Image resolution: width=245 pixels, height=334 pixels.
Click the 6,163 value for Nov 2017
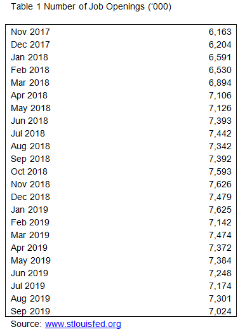(220, 32)
